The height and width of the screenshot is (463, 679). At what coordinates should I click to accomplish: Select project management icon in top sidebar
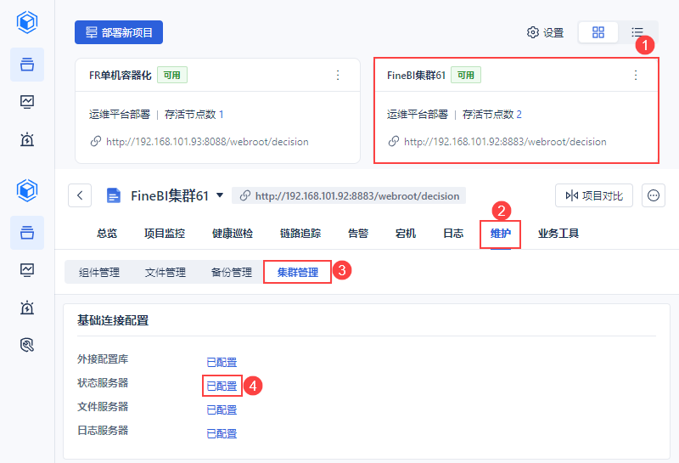click(x=27, y=65)
